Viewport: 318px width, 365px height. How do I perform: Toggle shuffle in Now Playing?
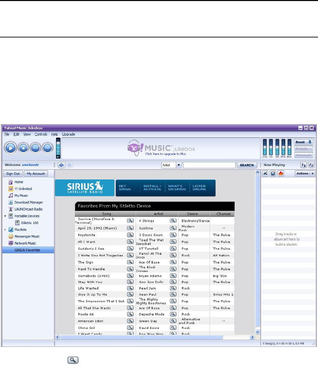tap(303, 165)
